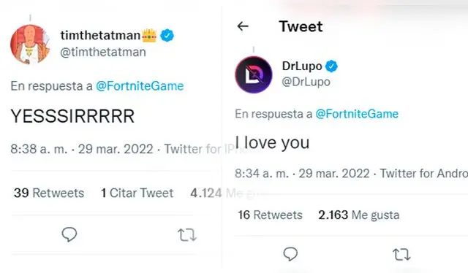The height and width of the screenshot is (273, 468).
Task: Click retweet icon under timthetatman's tweet
Action: pyautogui.click(x=187, y=235)
